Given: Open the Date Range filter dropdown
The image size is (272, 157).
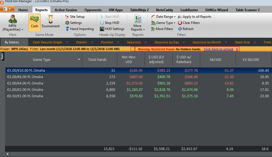Looking at the screenshot, I should click(163, 17).
